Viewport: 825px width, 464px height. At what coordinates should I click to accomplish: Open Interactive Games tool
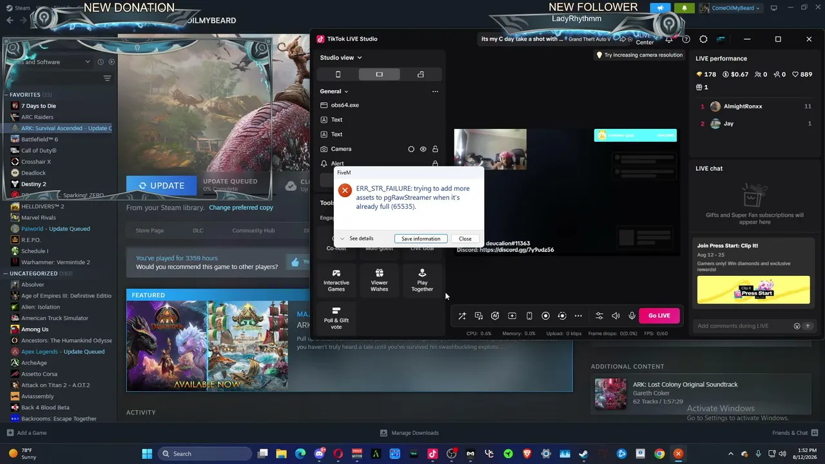(336, 280)
